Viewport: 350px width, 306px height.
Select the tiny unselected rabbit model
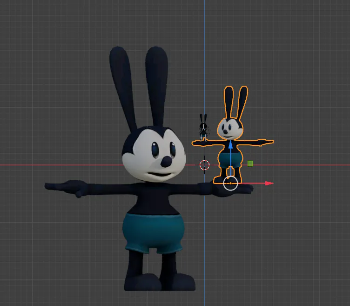pyautogui.click(x=203, y=127)
